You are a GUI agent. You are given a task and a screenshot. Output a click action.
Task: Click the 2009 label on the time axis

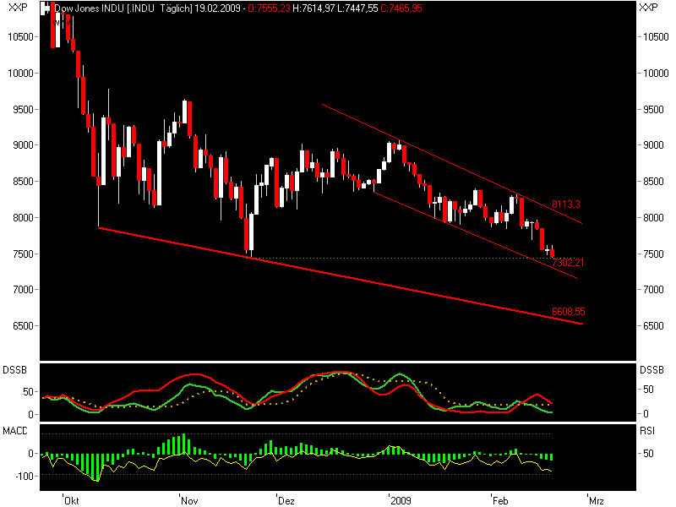(402, 499)
